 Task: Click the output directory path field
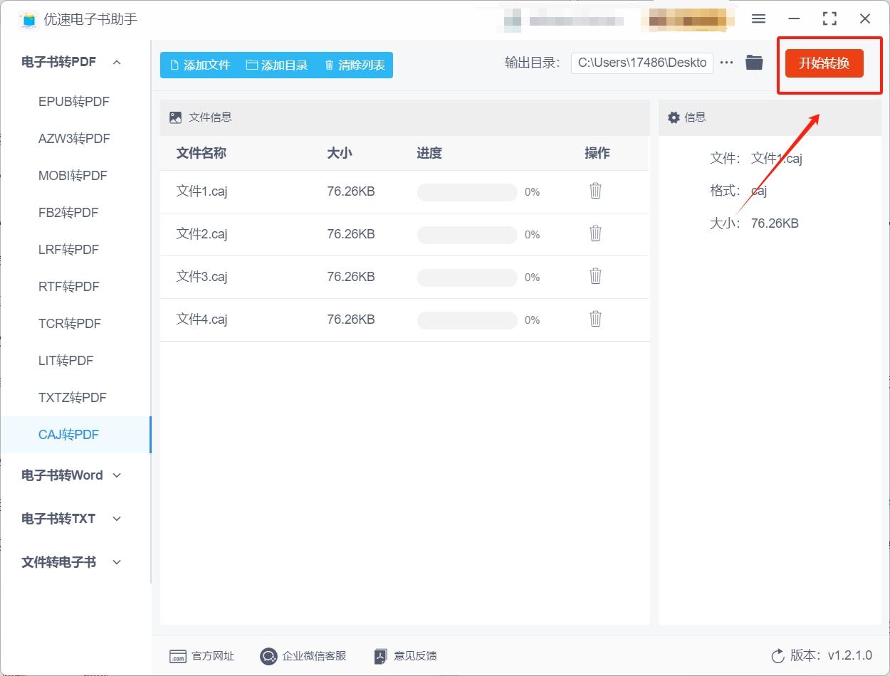(642, 63)
